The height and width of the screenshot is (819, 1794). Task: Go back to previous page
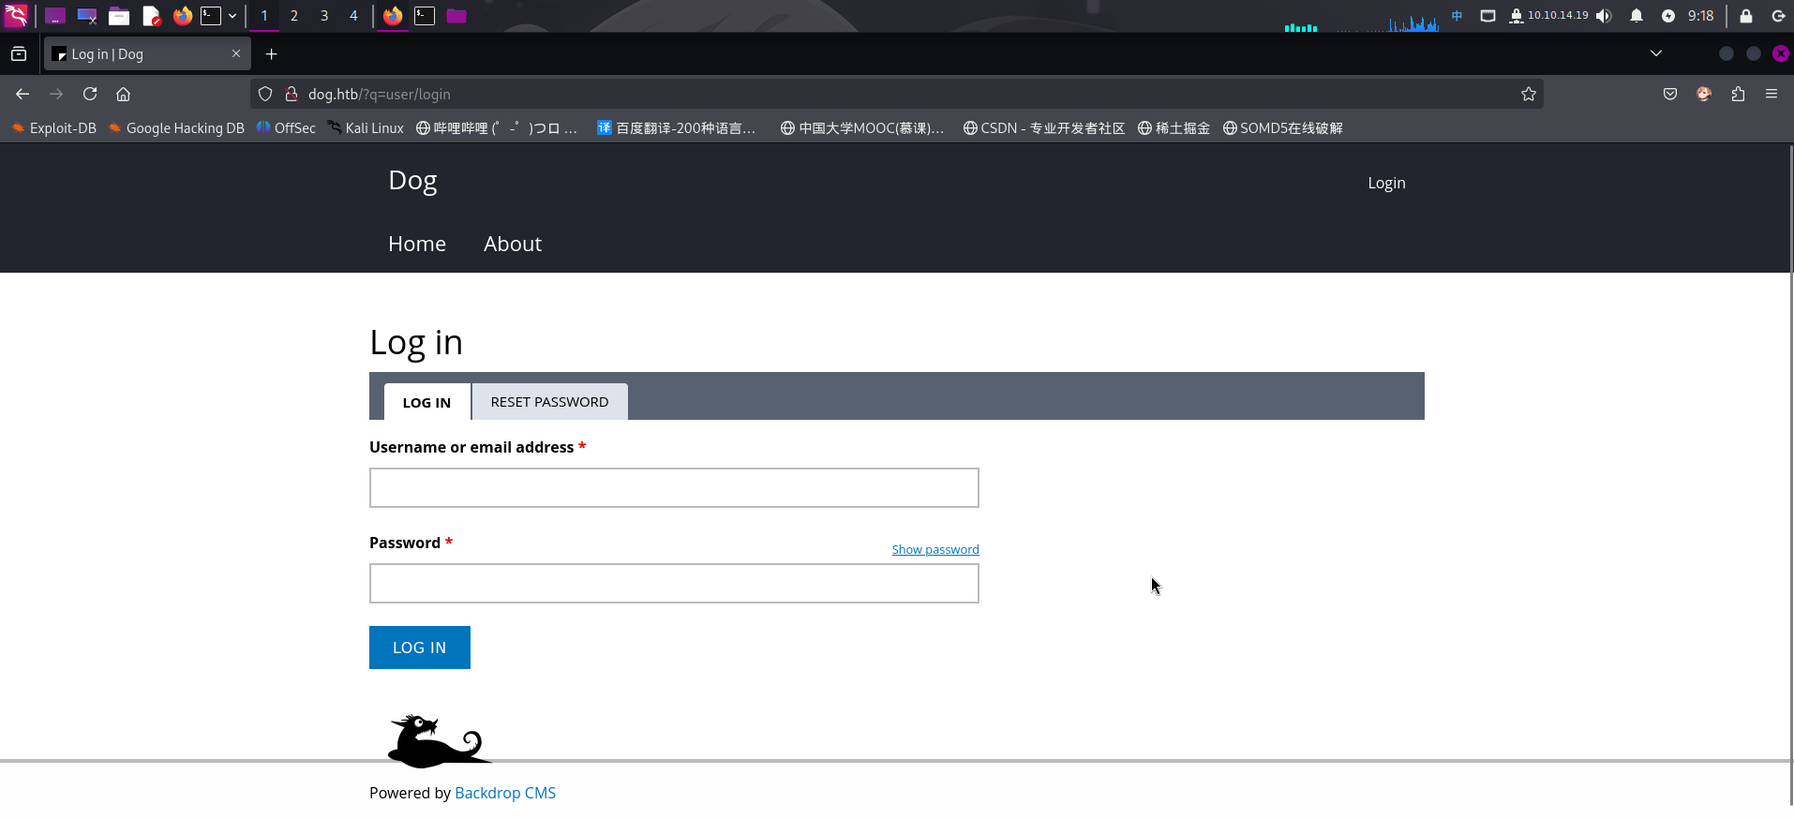tap(22, 94)
